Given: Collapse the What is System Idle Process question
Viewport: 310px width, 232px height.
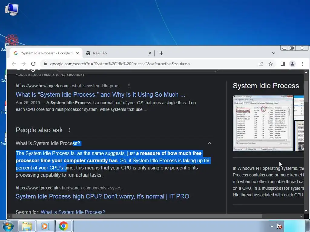Looking at the screenshot, I should click(209, 143).
